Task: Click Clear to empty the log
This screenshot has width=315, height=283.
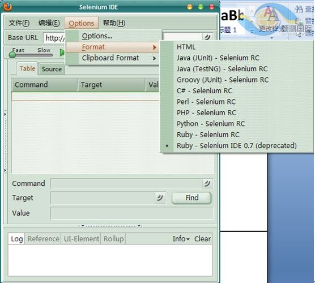Action: tap(202, 239)
